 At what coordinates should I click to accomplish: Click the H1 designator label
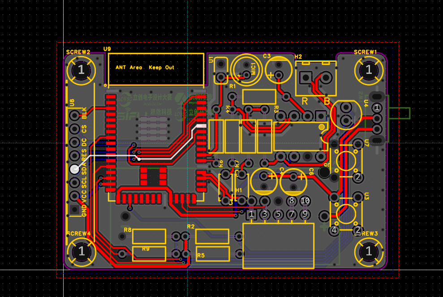[239, 190]
